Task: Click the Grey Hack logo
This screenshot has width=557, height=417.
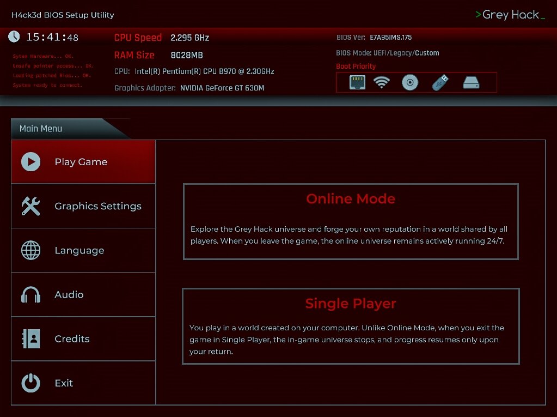Action: 510,15
